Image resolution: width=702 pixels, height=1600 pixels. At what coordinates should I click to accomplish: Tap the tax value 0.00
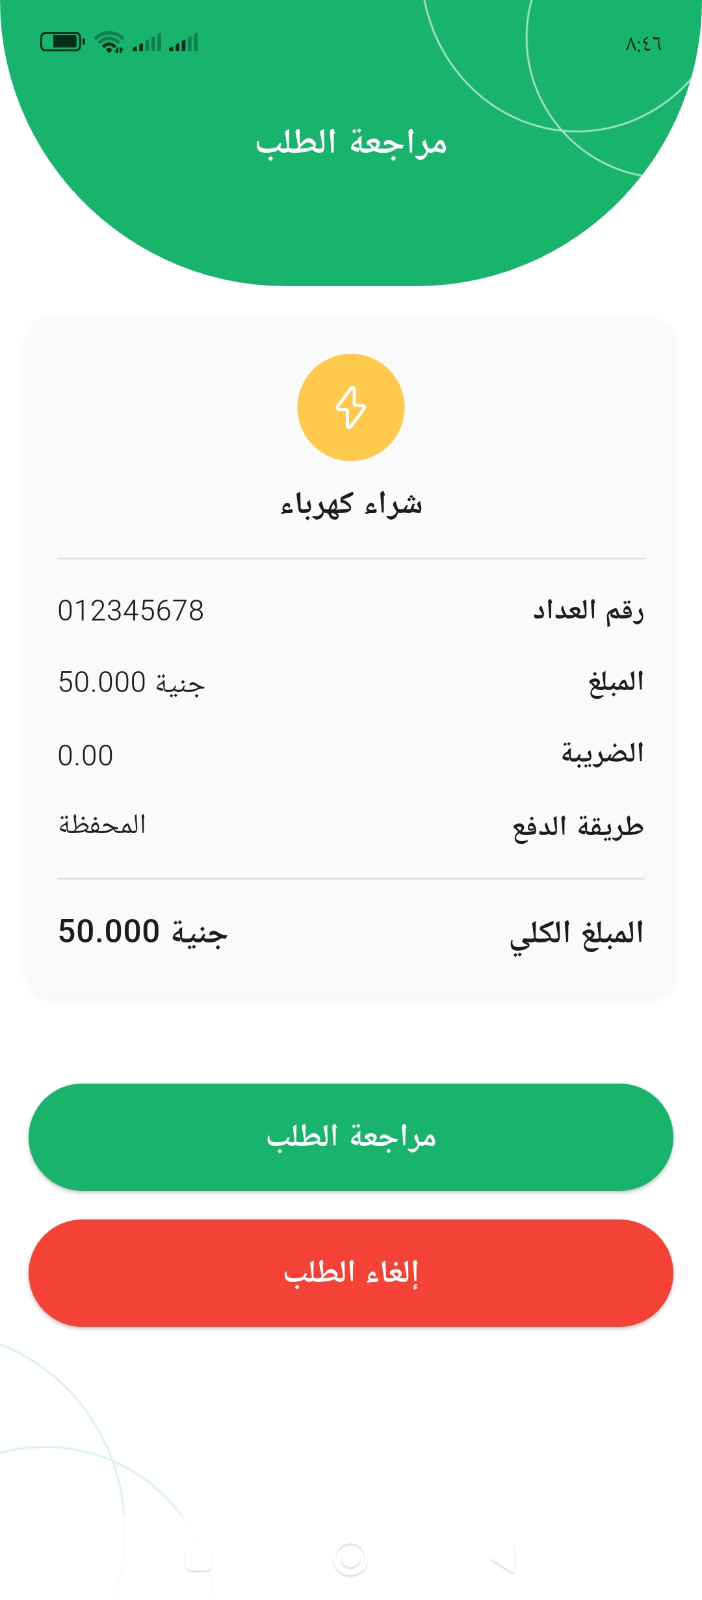(x=85, y=756)
